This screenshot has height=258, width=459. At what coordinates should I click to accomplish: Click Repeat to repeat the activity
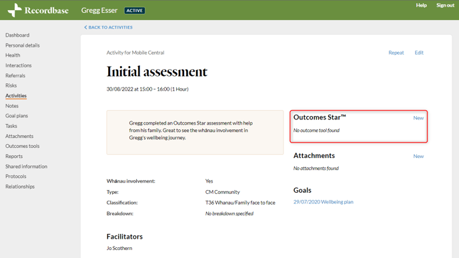396,53
